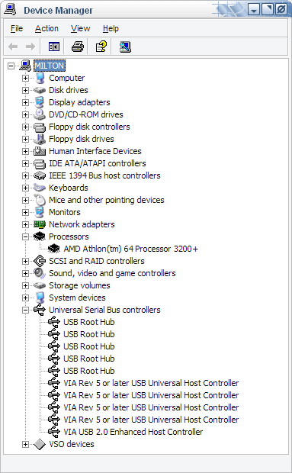Collapse the Universal Serial Bus controllers category
292x473 pixels.
(x=26, y=310)
